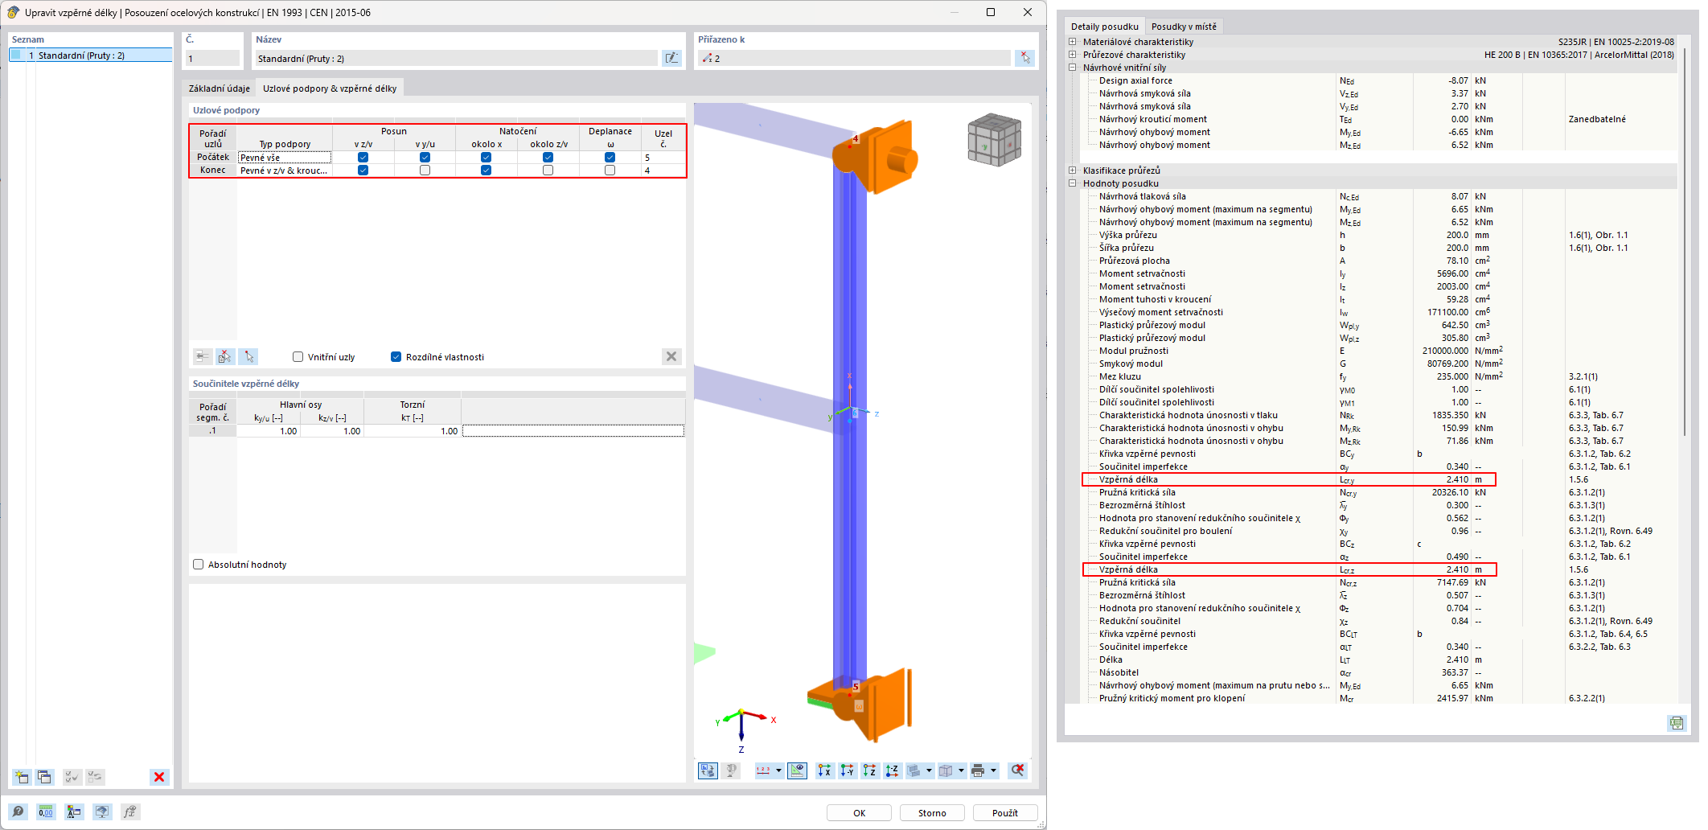Expand Materiálové charakteristiky tree node
The height and width of the screenshot is (830, 1708).
[1072, 42]
